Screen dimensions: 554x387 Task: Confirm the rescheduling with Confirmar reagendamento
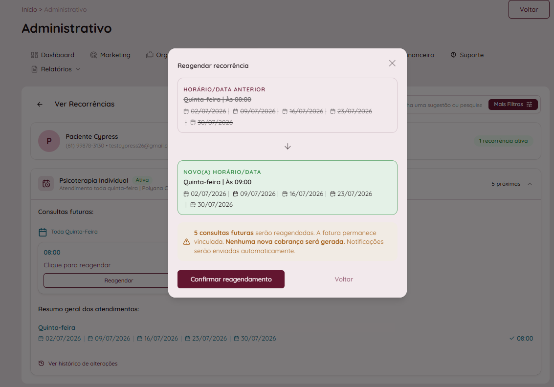pyautogui.click(x=231, y=279)
